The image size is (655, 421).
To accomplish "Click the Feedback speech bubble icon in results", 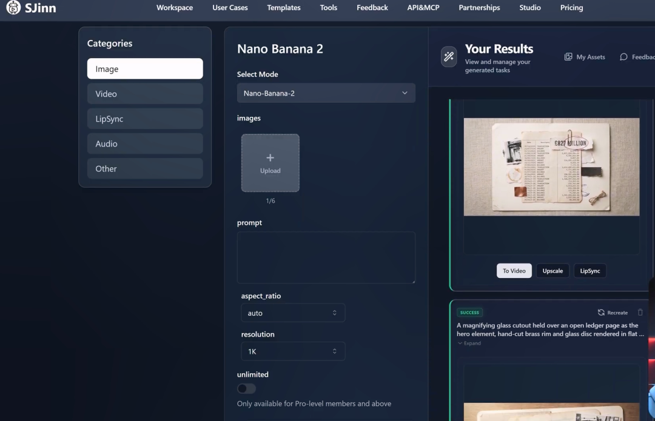I will (x=623, y=57).
